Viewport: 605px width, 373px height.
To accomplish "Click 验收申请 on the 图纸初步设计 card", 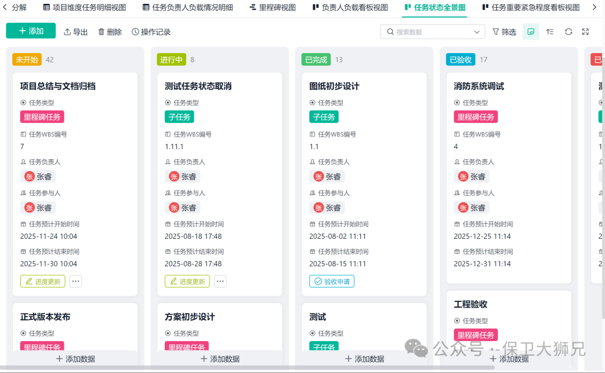I will coord(332,281).
